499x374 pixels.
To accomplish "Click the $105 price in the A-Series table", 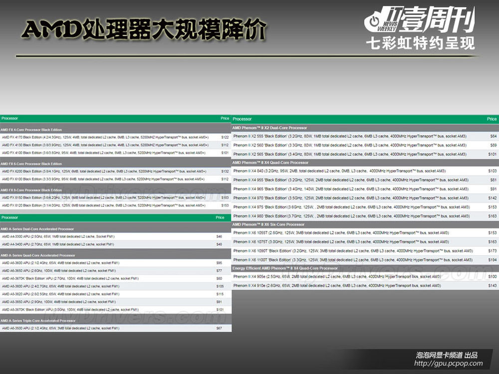I will click(220, 286).
